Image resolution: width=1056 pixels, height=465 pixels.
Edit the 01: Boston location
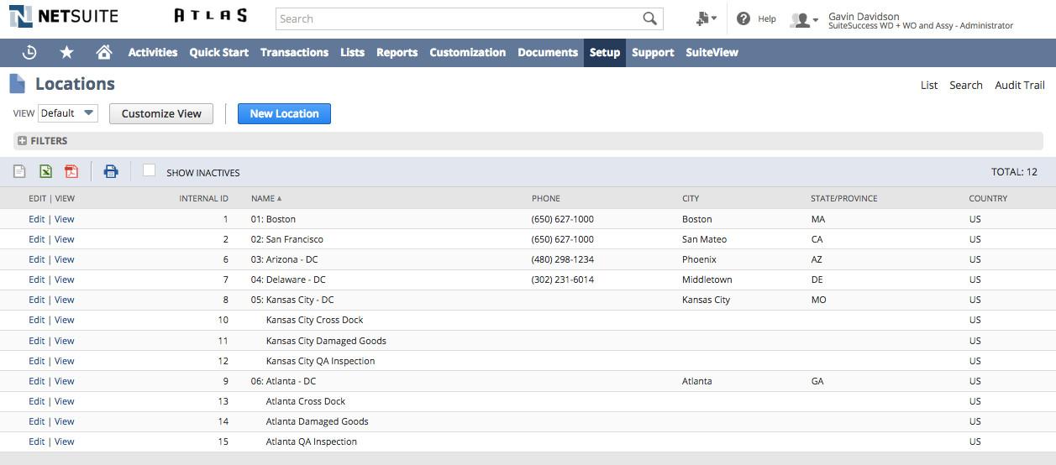(x=37, y=219)
